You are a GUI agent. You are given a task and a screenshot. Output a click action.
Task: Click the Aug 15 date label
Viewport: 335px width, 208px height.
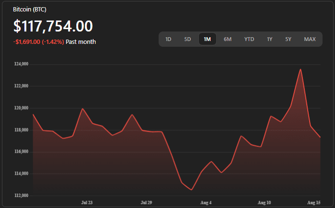point(314,203)
